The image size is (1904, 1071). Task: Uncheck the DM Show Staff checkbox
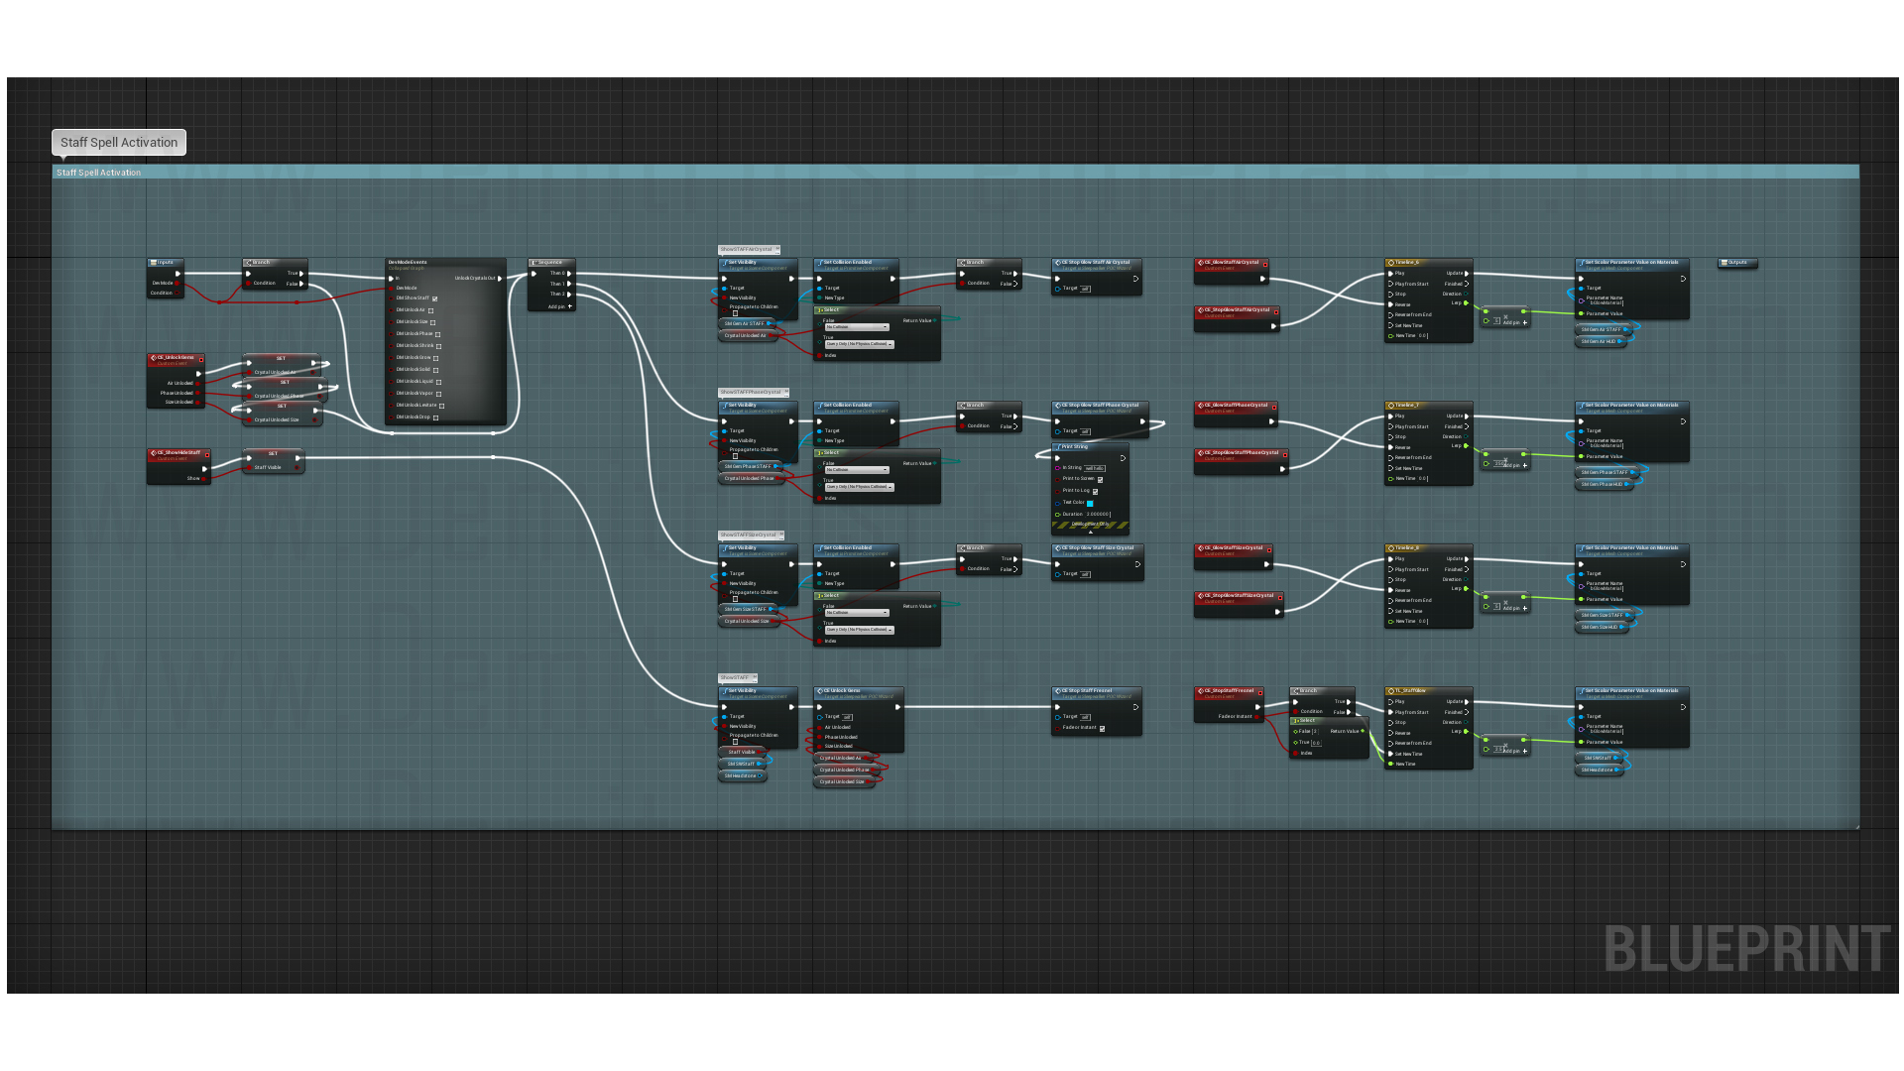434,298
